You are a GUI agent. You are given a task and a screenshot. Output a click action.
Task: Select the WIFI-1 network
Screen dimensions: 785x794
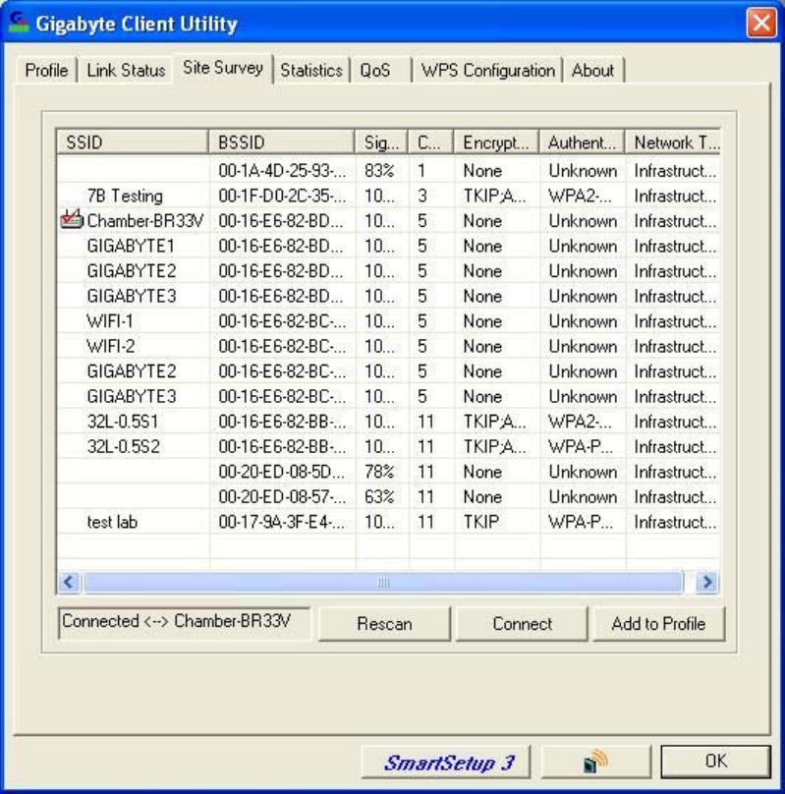pyautogui.click(x=110, y=321)
